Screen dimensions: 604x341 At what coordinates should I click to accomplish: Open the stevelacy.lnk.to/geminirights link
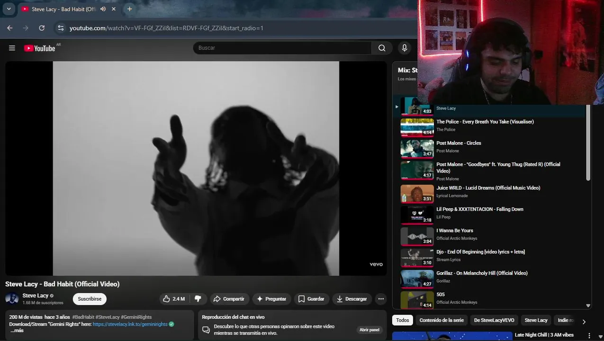point(130,324)
